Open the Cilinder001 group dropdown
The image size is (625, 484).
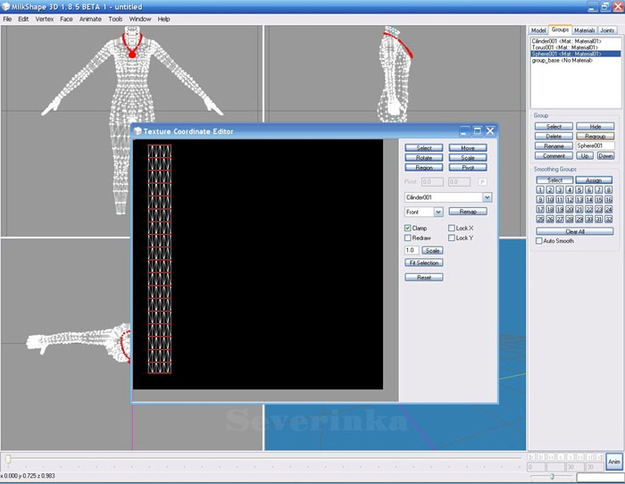487,197
